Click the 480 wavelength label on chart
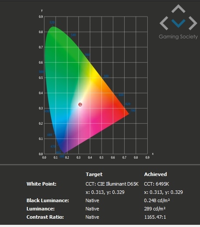Viewport: 200px width, 227px height. tap(50, 135)
